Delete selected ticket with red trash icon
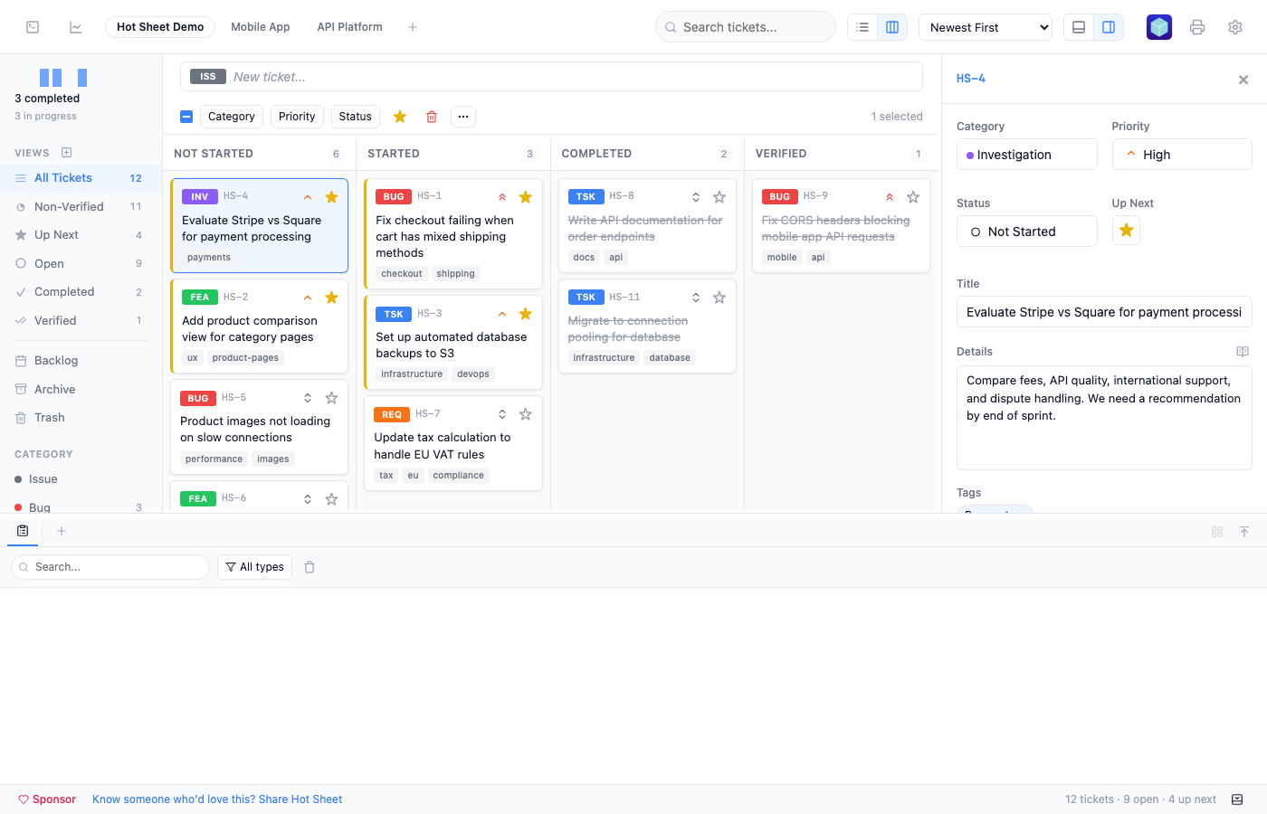The width and height of the screenshot is (1267, 814). [x=432, y=117]
